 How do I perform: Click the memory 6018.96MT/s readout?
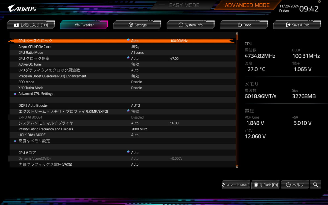[x=260, y=96]
